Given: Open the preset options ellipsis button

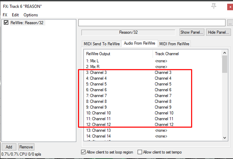Looking at the screenshot, I should coord(230,23).
